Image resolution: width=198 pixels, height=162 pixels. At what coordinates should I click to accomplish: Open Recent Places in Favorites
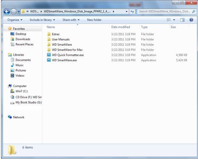pyautogui.click(x=24, y=44)
